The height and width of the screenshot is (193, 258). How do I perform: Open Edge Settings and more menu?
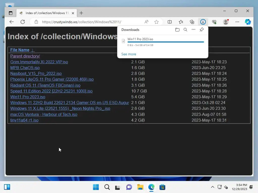[x=237, y=22]
